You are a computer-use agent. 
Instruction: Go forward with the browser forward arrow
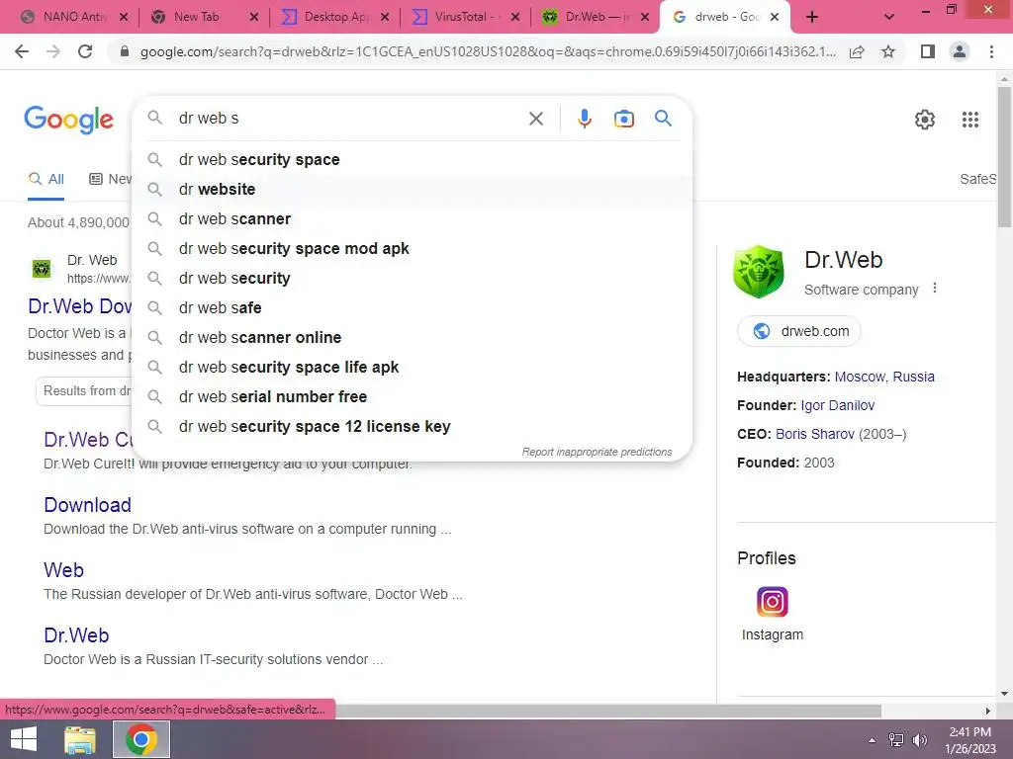53,51
